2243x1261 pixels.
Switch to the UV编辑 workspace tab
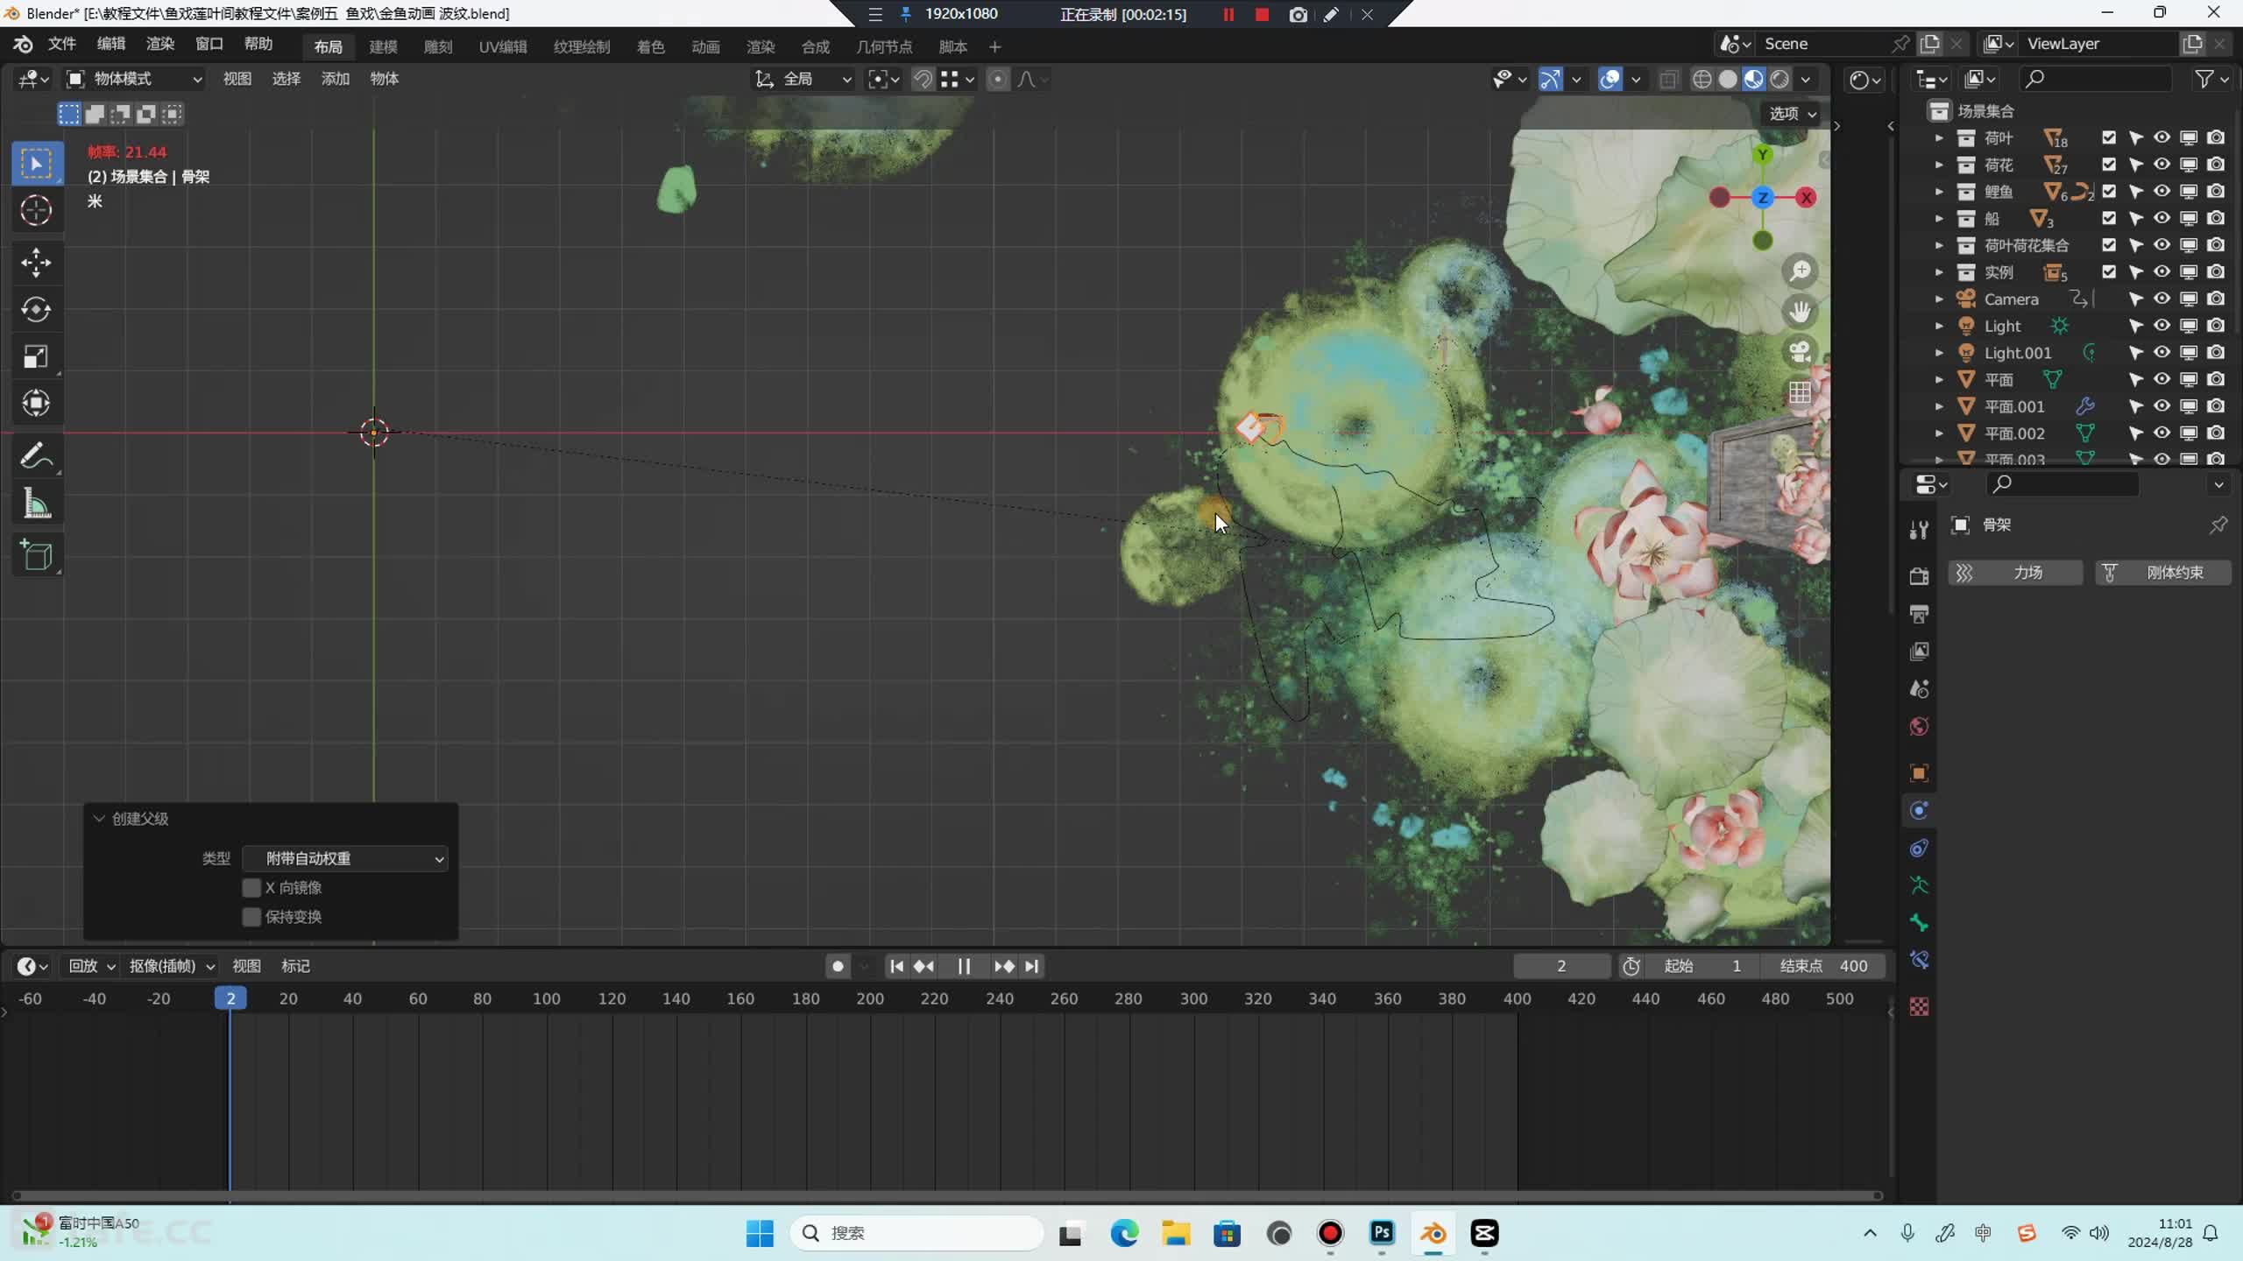(x=503, y=46)
